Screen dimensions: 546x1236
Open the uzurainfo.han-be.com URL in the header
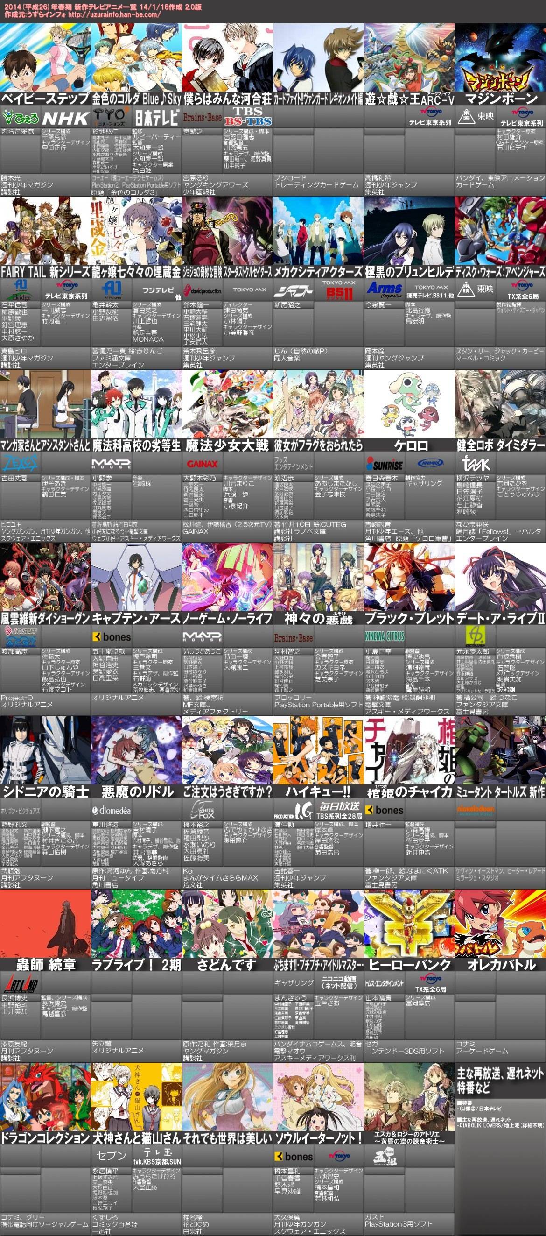[114, 14]
